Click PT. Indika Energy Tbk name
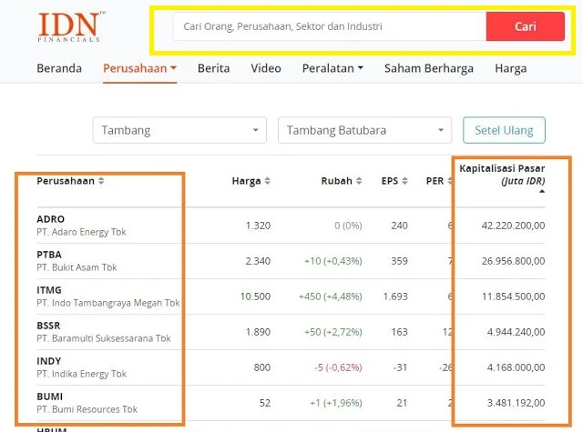 [x=81, y=374]
